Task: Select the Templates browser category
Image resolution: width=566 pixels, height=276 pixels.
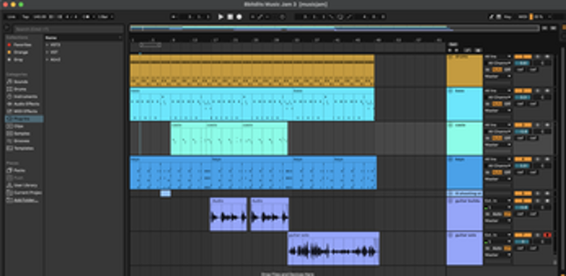Action: 21,149
